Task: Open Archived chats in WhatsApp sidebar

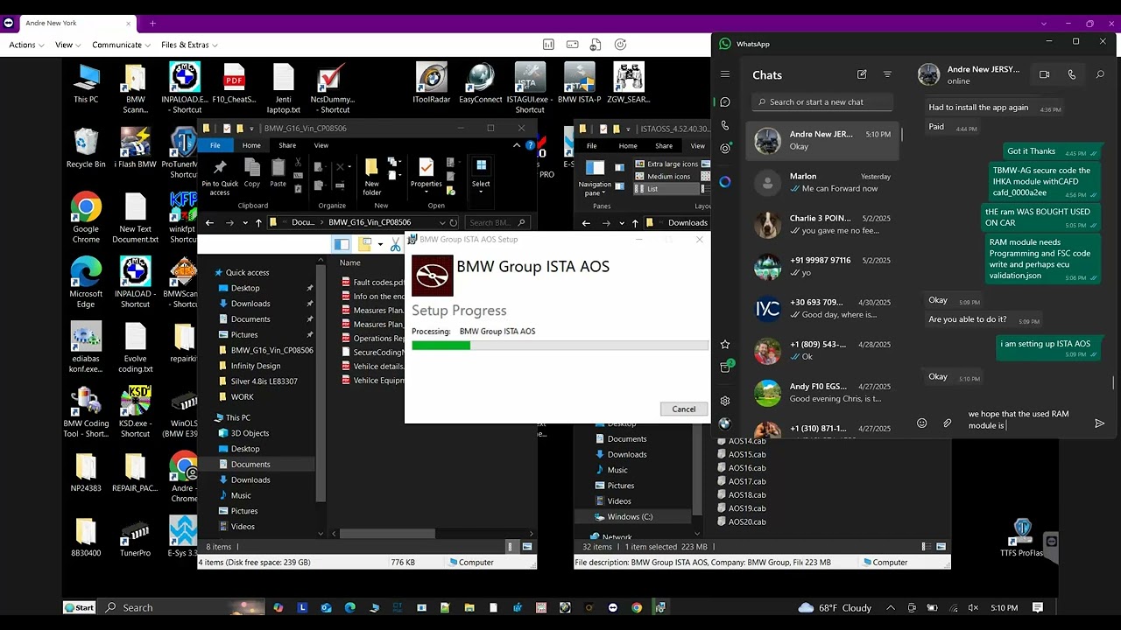Action: pos(725,367)
